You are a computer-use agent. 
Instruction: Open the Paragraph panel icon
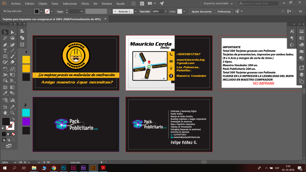point(292,38)
